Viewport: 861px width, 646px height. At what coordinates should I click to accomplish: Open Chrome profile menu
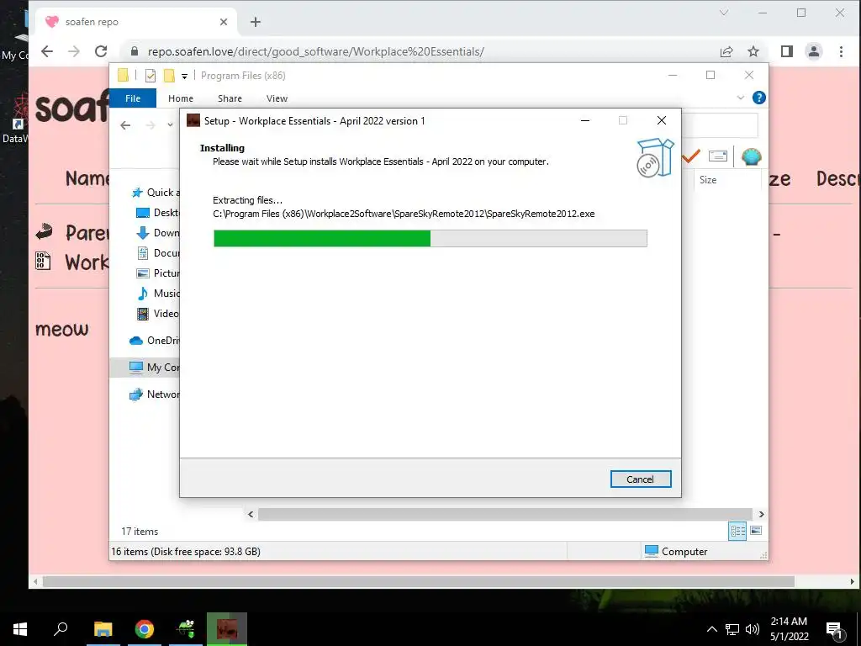pyautogui.click(x=814, y=51)
